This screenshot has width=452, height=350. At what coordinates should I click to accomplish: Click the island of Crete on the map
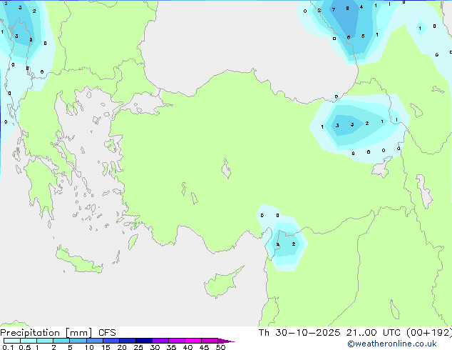[x=79, y=261]
